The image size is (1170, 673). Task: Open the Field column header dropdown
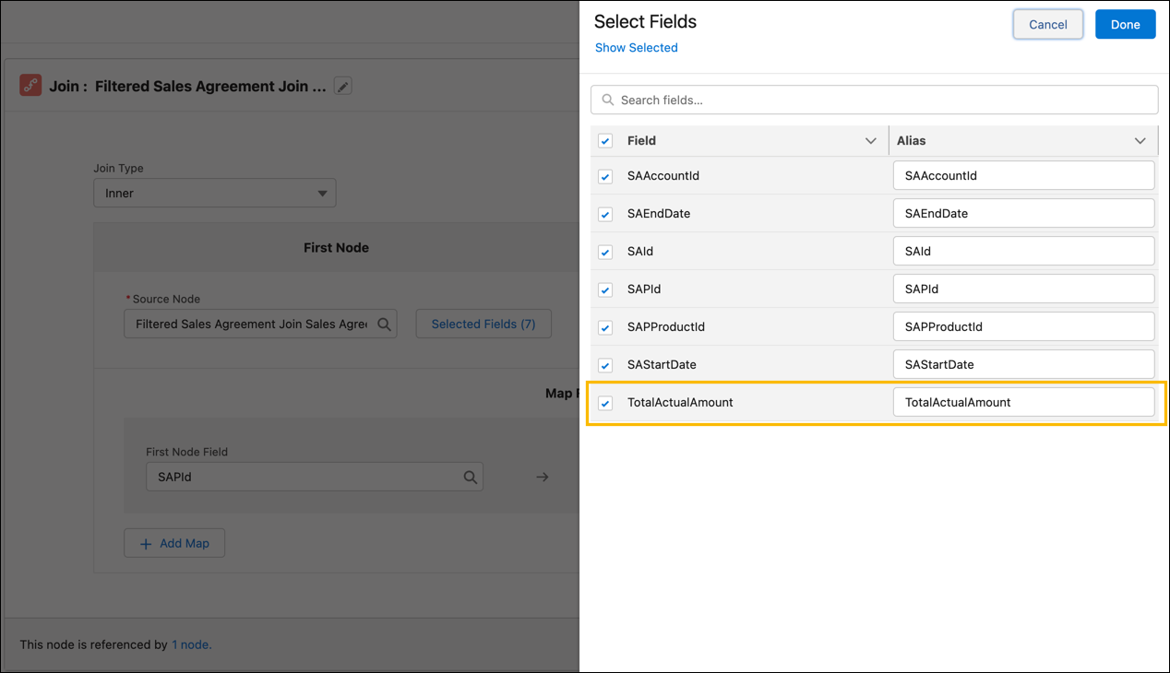(x=870, y=141)
